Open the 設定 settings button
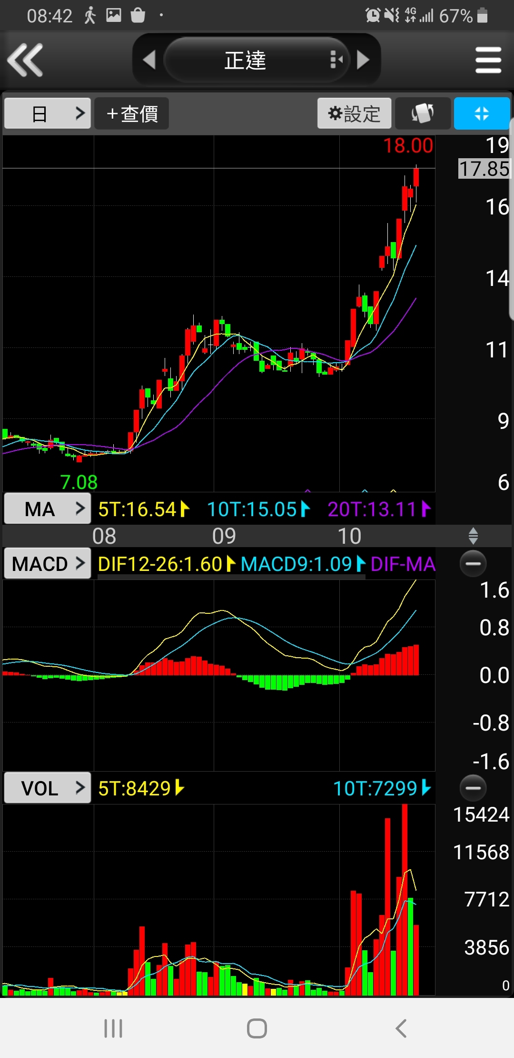Viewport: 514px width, 1058px height. pos(354,113)
